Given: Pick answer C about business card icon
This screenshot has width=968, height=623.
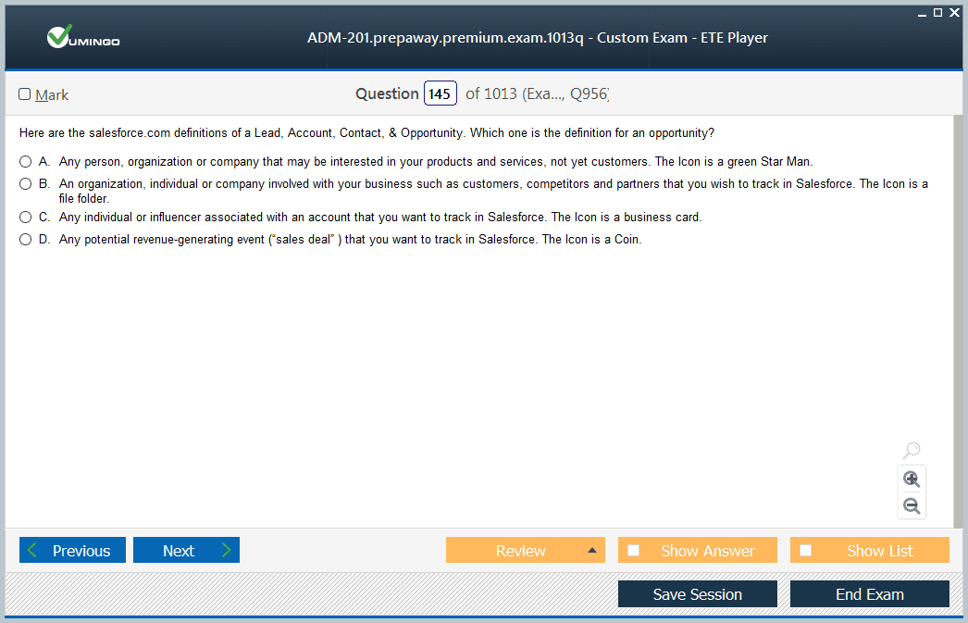Looking at the screenshot, I should [x=26, y=218].
